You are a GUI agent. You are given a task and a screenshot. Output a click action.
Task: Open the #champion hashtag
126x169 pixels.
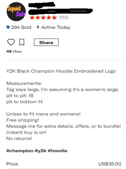[x=20, y=151]
